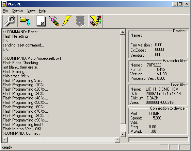Click the ExtCode value 0000h
The height and width of the screenshot is (151, 191).
(160, 50)
